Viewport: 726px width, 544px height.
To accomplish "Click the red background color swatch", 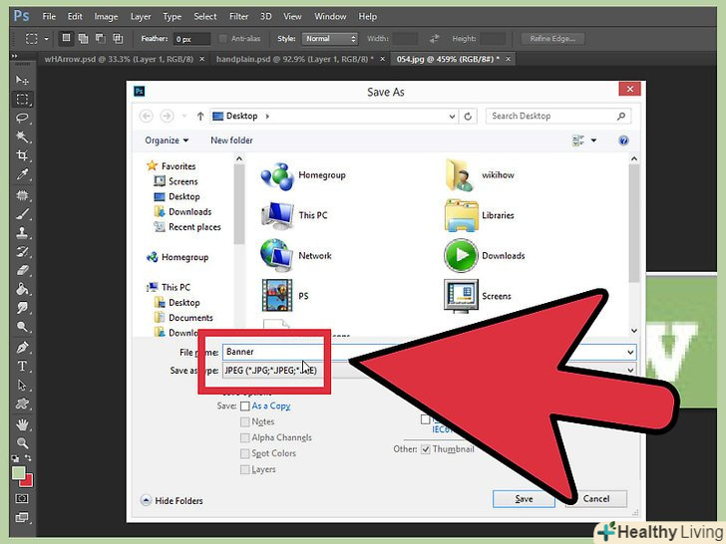I will (x=26, y=479).
